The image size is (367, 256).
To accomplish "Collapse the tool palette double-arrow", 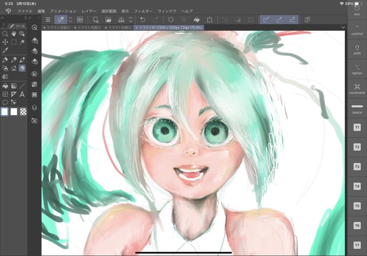I will click(2, 18).
